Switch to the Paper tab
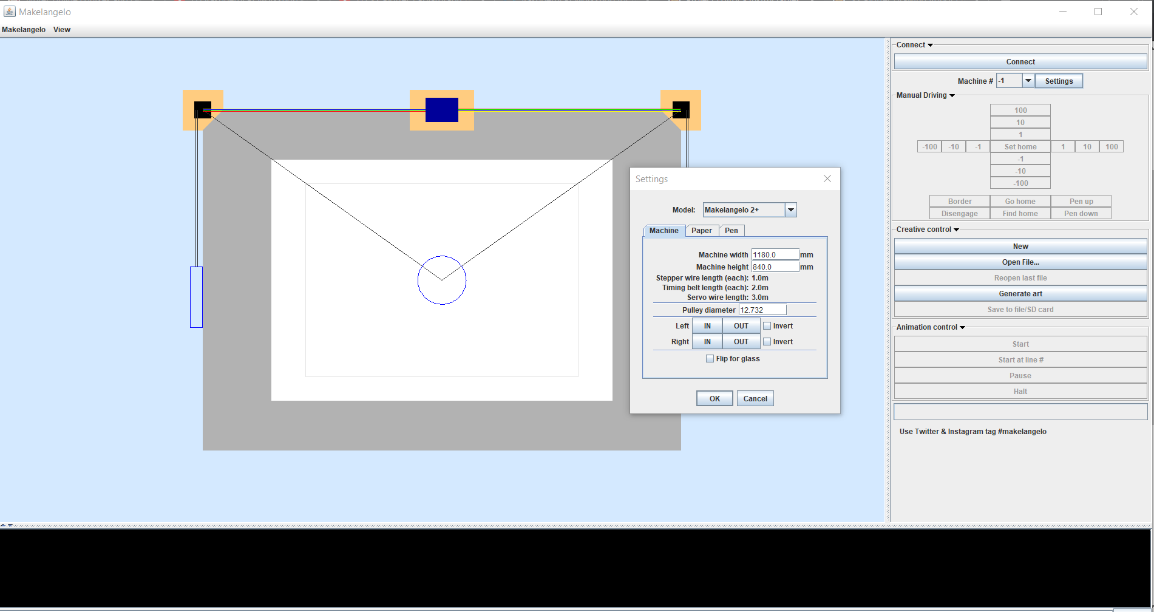 (x=702, y=231)
